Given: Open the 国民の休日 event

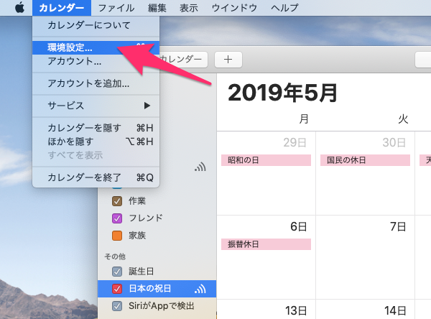Looking at the screenshot, I should click(x=365, y=160).
